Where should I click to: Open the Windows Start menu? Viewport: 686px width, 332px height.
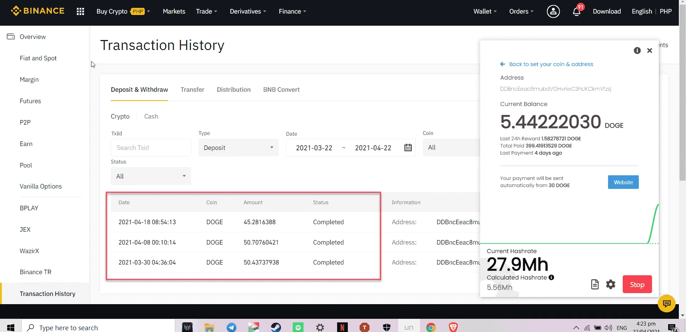[11, 327]
